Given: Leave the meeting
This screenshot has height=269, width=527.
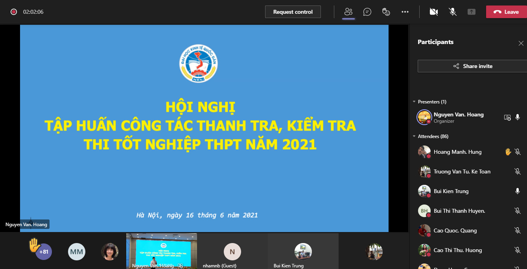Looking at the screenshot, I should 506,12.
